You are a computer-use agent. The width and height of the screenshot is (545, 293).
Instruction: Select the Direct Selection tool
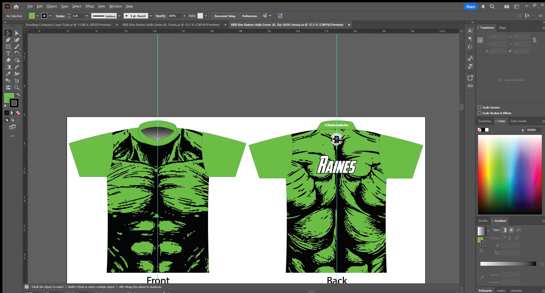(17, 33)
